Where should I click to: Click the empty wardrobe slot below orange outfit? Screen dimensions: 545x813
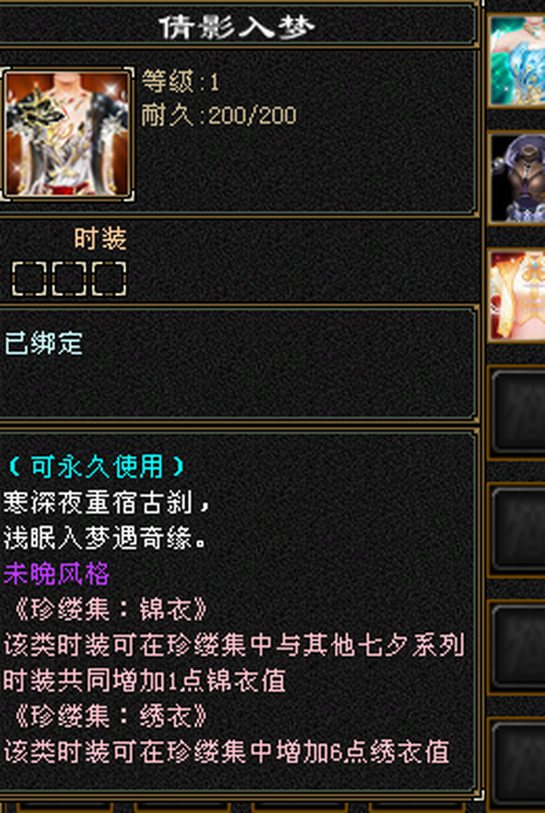(518, 412)
